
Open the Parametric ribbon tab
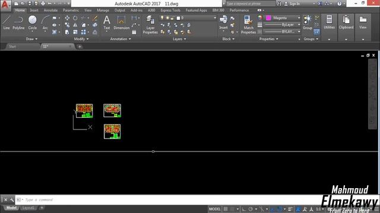point(71,11)
